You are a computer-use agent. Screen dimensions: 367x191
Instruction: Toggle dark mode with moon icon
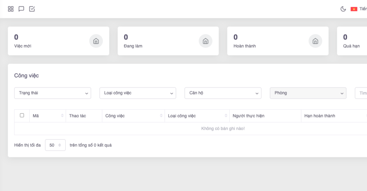pyautogui.click(x=343, y=9)
